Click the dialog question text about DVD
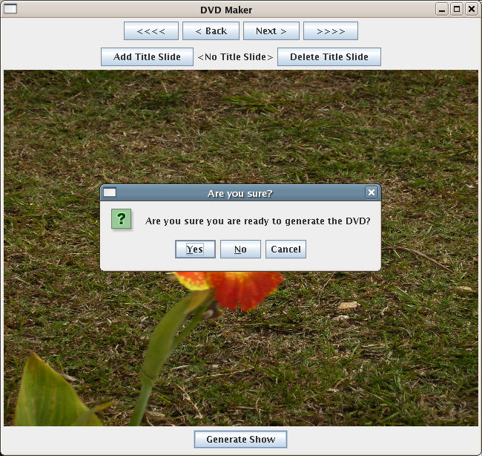Viewport: 482px width, 456px height. pos(257,221)
